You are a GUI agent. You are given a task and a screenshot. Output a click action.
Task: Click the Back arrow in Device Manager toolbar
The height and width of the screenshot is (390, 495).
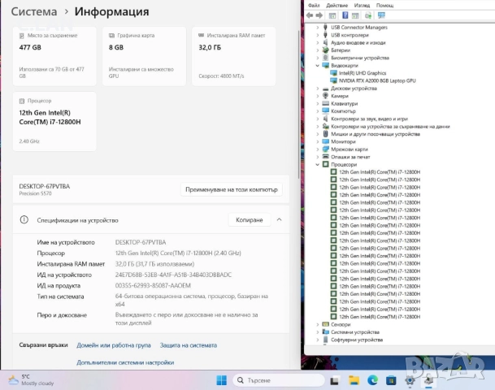click(x=310, y=15)
